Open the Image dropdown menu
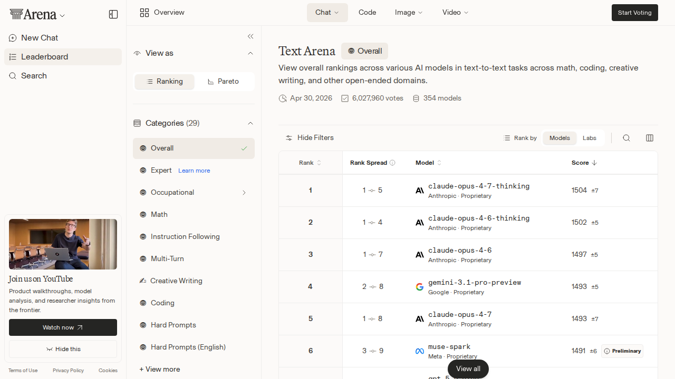This screenshot has width=675, height=379. click(409, 13)
